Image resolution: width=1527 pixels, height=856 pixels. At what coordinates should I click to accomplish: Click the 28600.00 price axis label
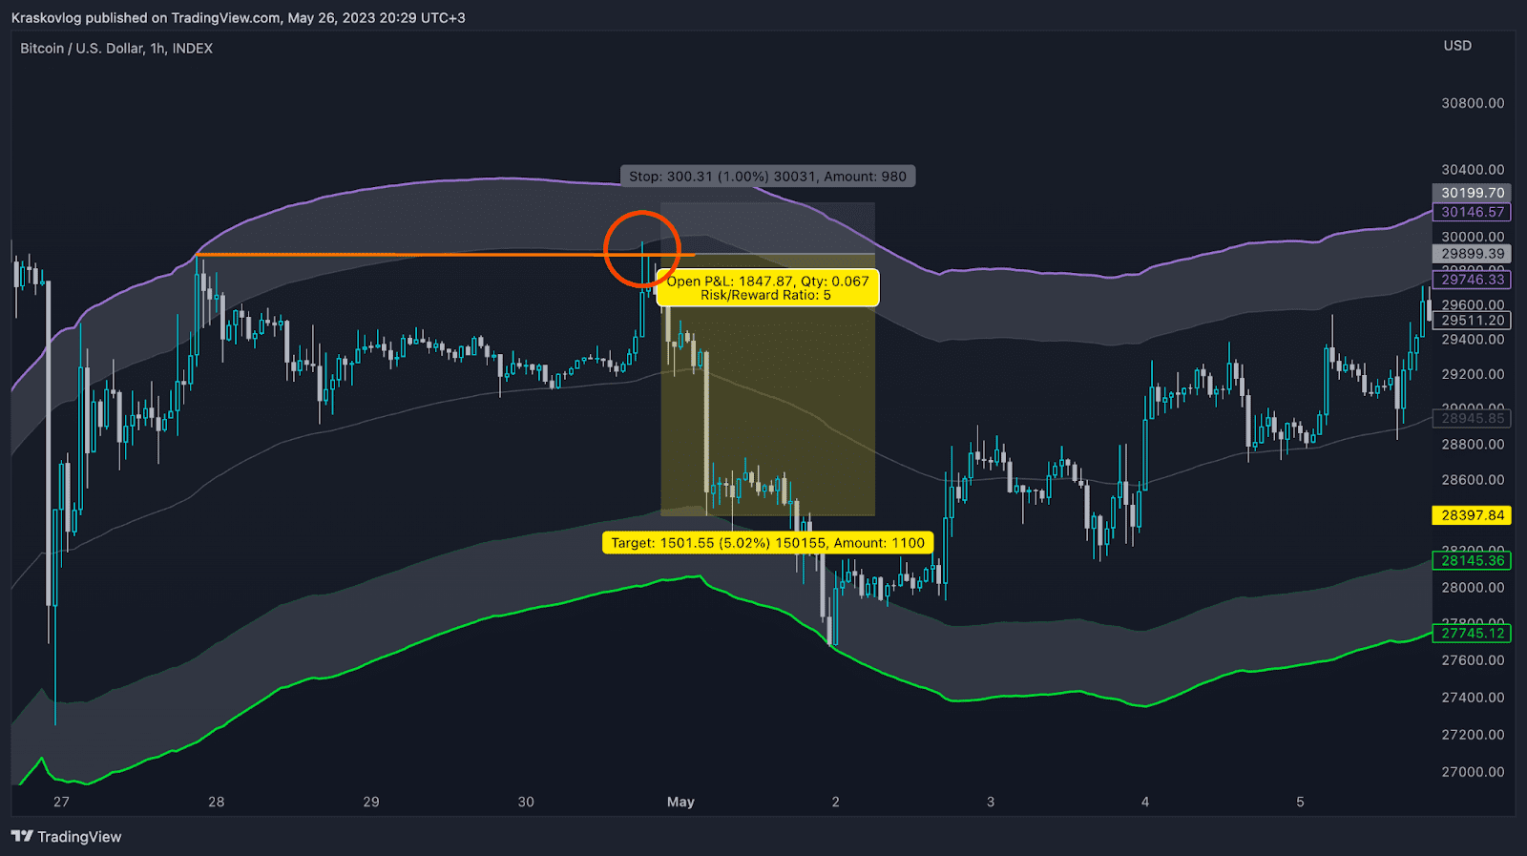pyautogui.click(x=1473, y=480)
